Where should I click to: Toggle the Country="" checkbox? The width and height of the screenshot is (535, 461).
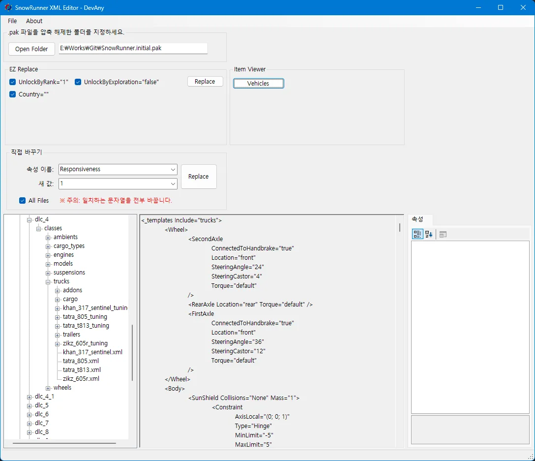(13, 94)
